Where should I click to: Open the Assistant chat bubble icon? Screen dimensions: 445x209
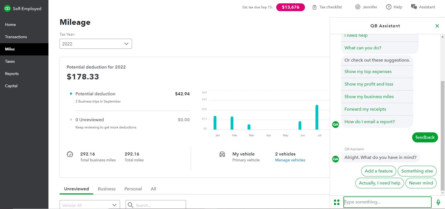(x=414, y=7)
